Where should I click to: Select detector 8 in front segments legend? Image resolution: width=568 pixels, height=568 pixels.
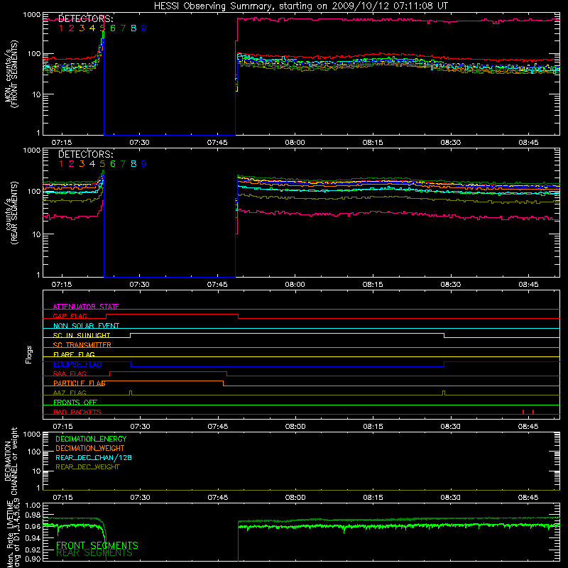(133, 28)
